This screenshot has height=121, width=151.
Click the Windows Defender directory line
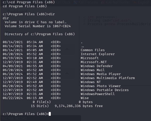[x=96, y=66]
